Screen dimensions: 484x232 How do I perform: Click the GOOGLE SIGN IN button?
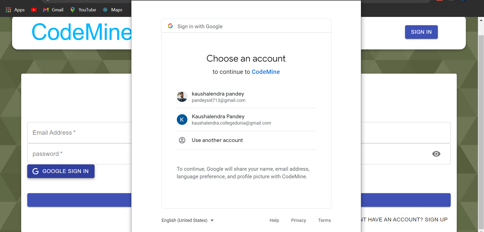pos(61,171)
